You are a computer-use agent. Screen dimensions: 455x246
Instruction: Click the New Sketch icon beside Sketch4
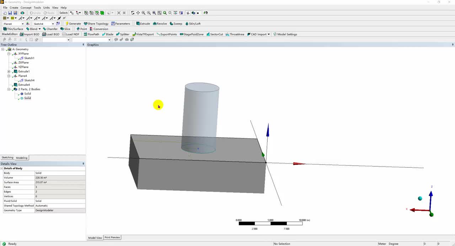click(x=58, y=23)
